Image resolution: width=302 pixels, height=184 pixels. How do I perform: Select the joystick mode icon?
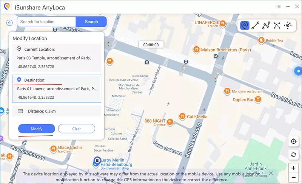(x=288, y=25)
